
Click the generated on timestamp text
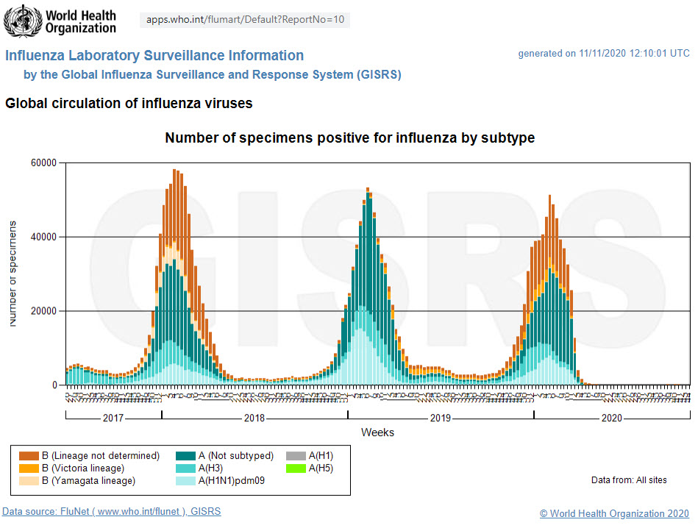pos(604,54)
